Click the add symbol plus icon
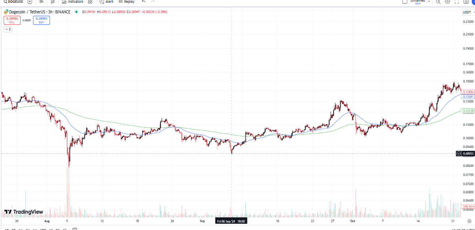Image resolution: width=475 pixels, height=230 pixels. click(30, 2)
